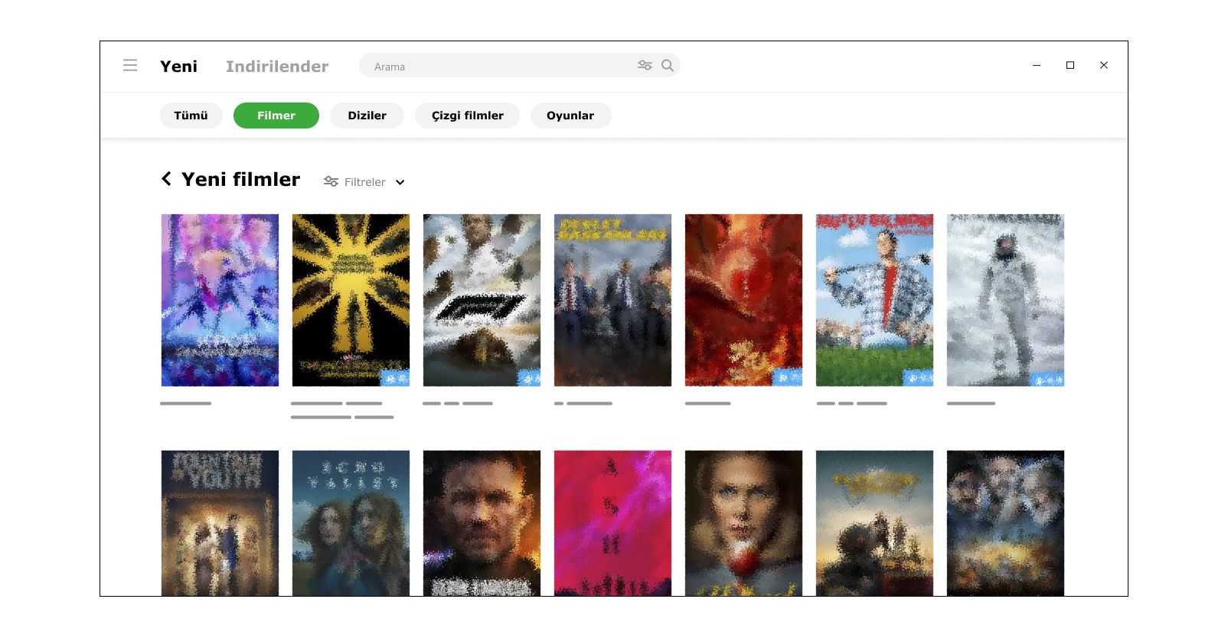The height and width of the screenshot is (638, 1228).
Task: Click the Yeni filmler heading
Action: [x=240, y=179]
